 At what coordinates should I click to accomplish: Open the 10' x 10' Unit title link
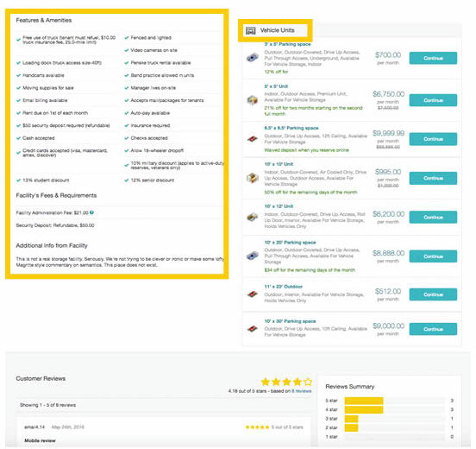tap(279, 164)
